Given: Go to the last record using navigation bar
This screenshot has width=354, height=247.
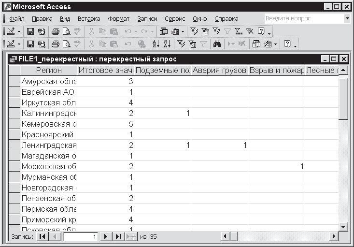Looking at the screenshot, I should coord(118,236).
